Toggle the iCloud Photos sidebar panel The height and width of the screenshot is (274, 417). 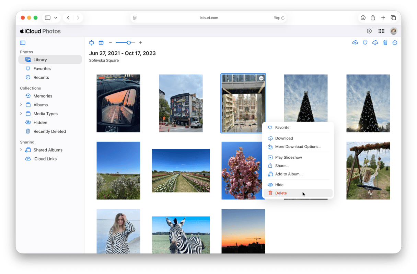point(23,43)
